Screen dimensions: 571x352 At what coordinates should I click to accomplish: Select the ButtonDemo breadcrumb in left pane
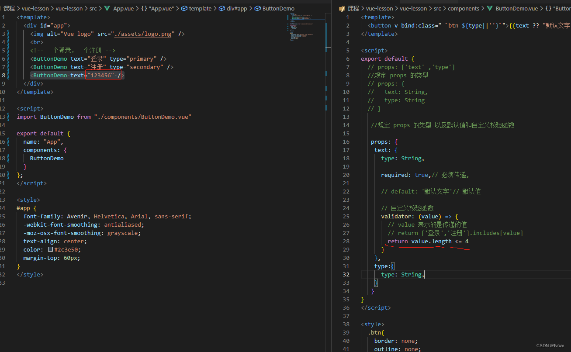click(x=278, y=8)
